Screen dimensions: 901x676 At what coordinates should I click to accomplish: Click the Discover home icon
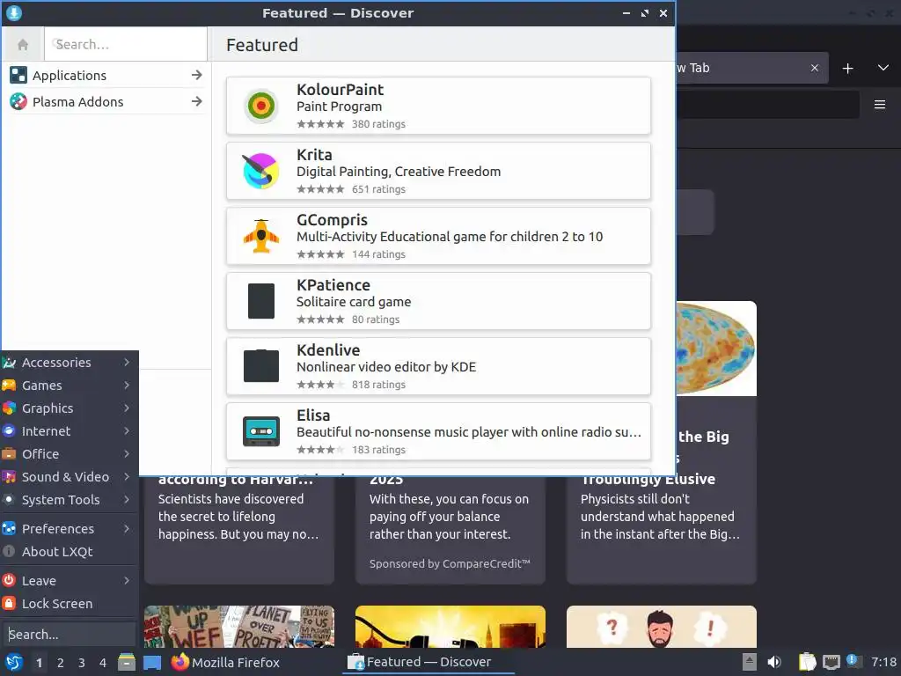[23, 44]
